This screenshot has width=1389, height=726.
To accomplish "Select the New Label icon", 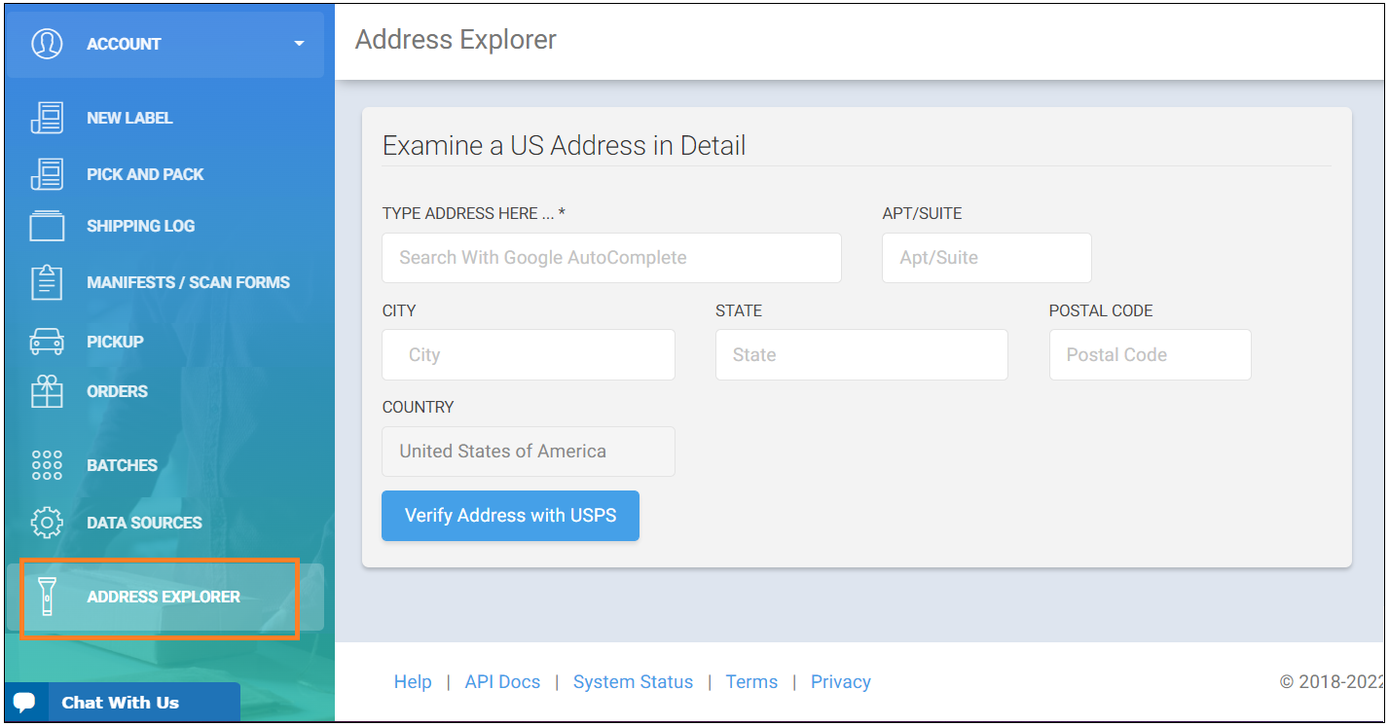I will tap(47, 117).
